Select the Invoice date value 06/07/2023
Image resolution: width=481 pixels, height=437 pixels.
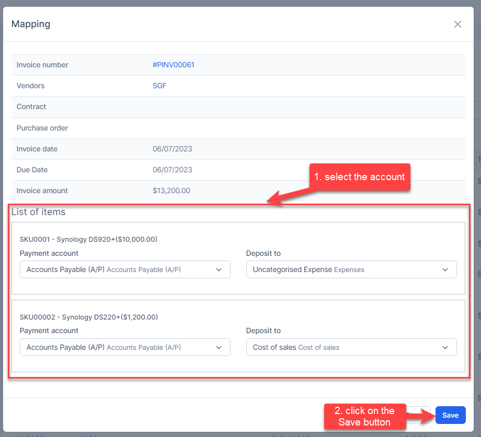172,149
